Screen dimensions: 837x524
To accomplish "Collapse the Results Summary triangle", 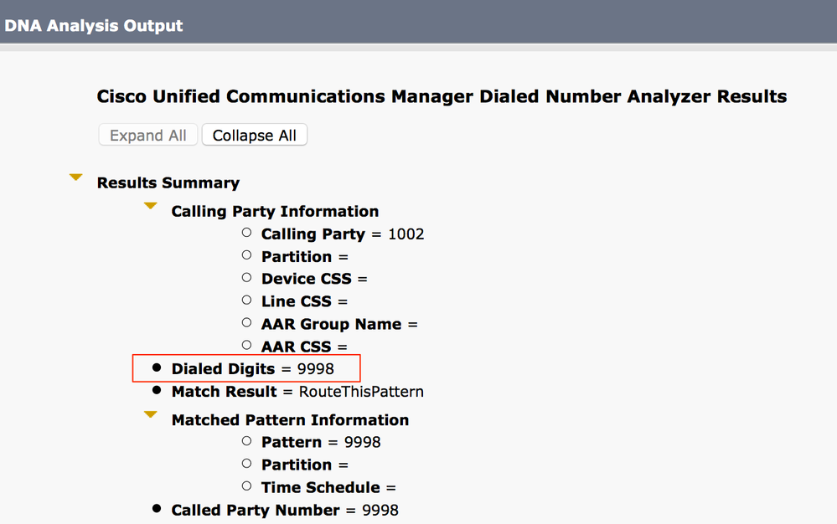I will (x=75, y=177).
